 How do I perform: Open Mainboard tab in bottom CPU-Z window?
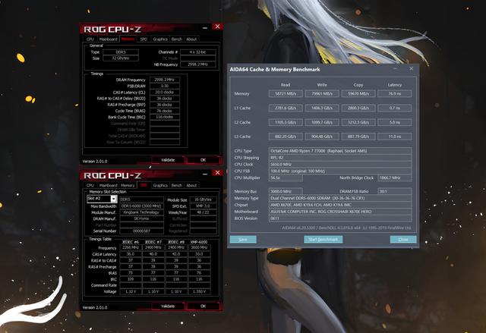[108, 185]
